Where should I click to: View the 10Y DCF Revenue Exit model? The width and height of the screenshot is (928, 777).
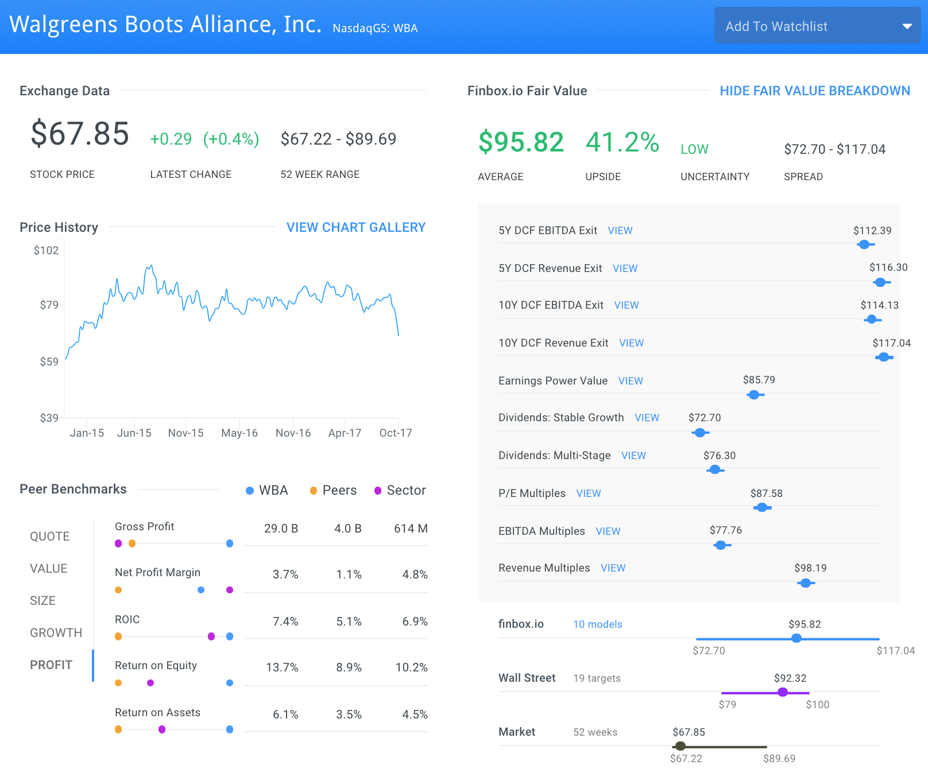pos(631,343)
